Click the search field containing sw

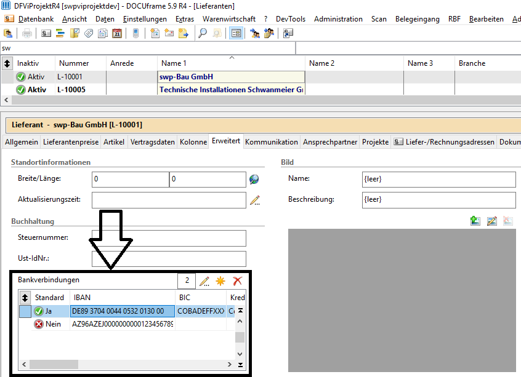148,48
